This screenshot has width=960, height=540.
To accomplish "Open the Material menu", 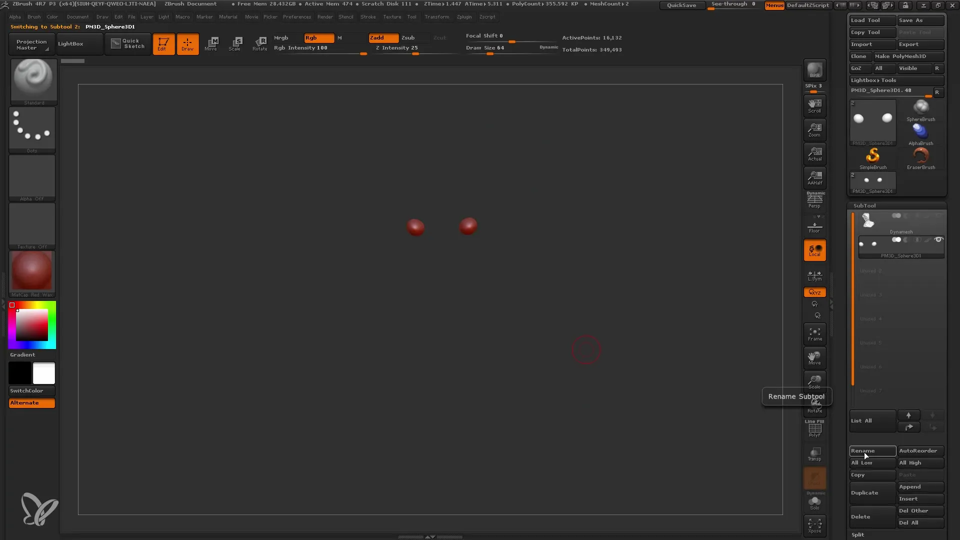I will pyautogui.click(x=228, y=17).
